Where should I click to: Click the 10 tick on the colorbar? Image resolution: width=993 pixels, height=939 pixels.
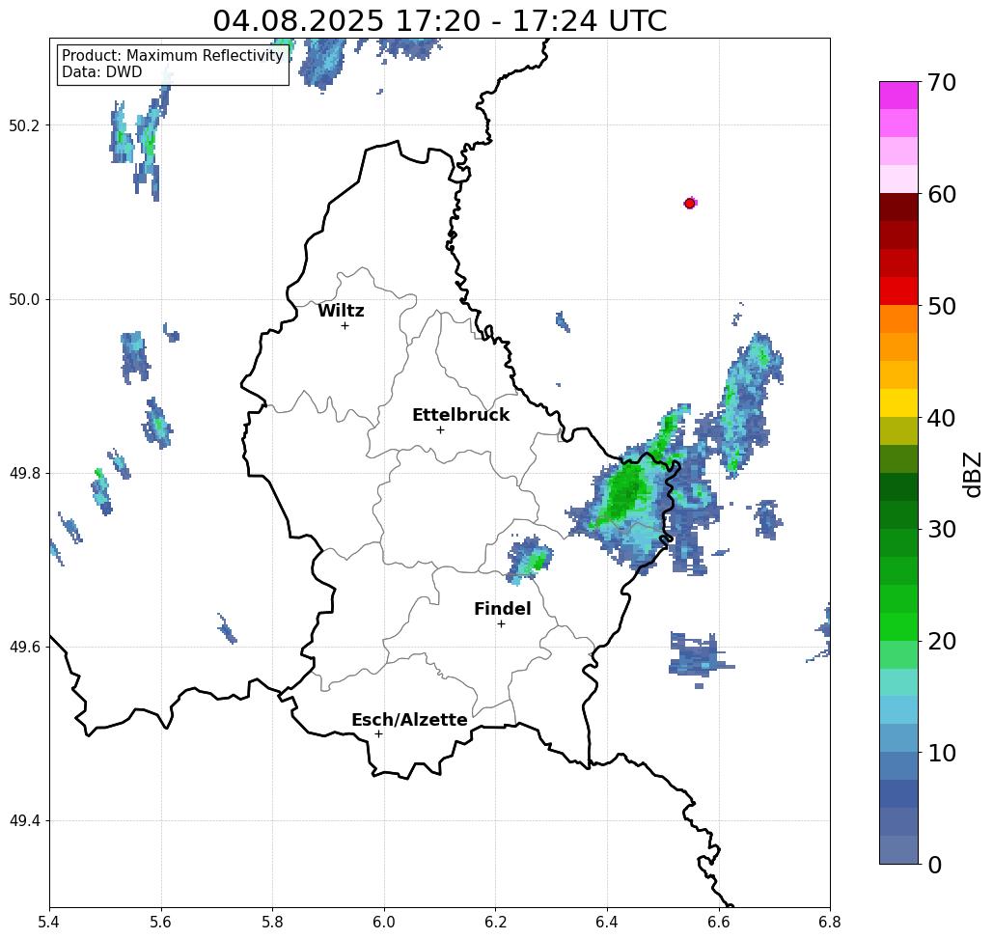pos(942,752)
